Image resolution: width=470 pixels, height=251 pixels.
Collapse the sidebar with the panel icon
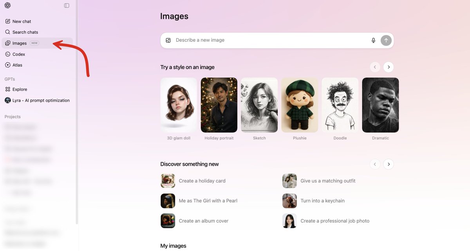click(x=67, y=5)
